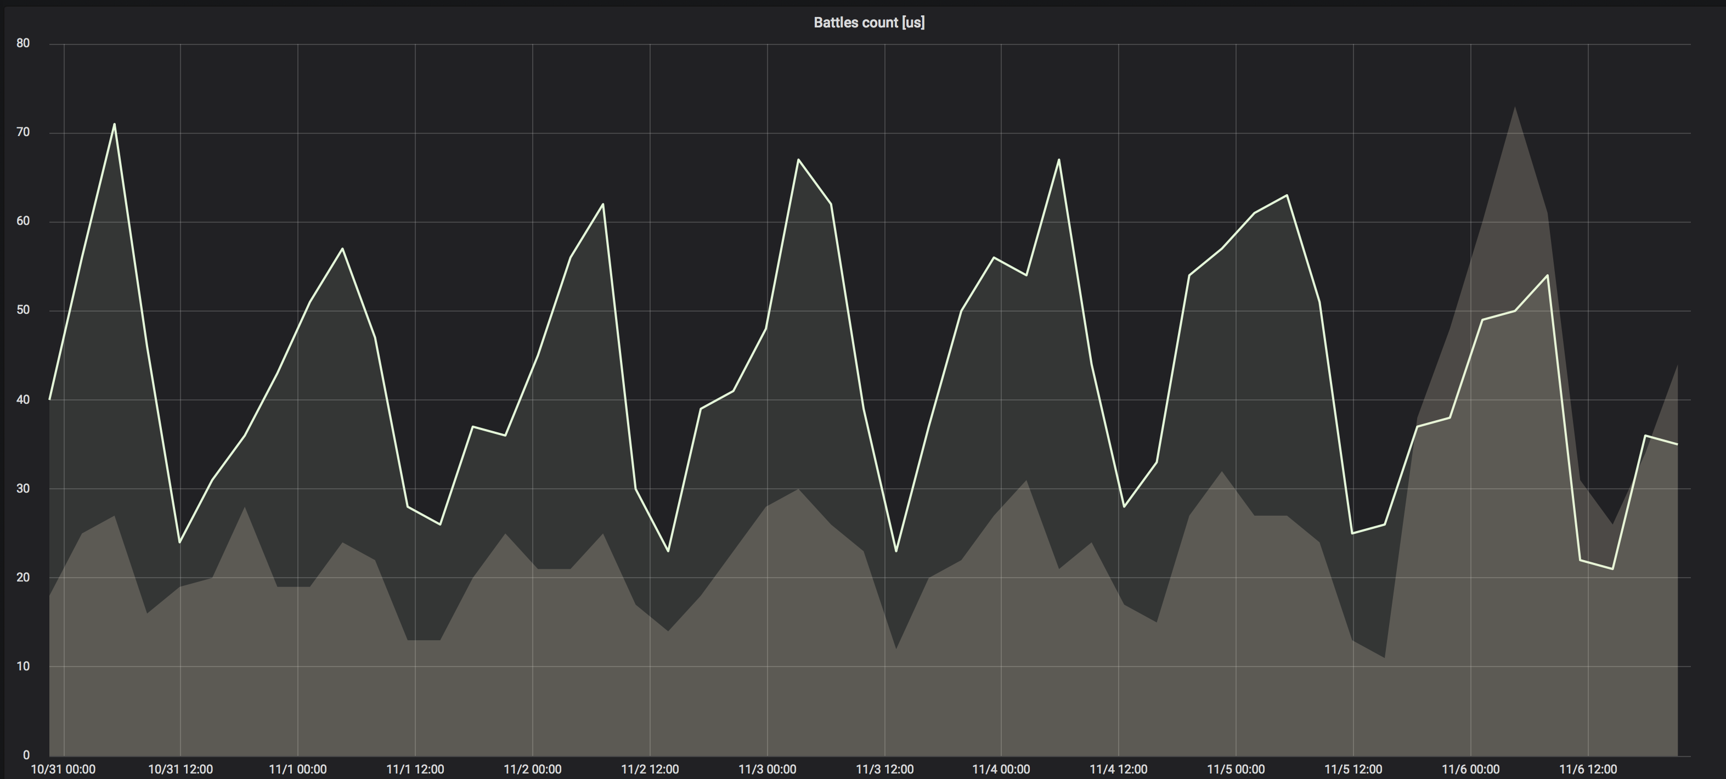Screen dimensions: 1726x779
Task: Select the '11/6 12:00' time axis label
Action: pyautogui.click(x=1588, y=769)
